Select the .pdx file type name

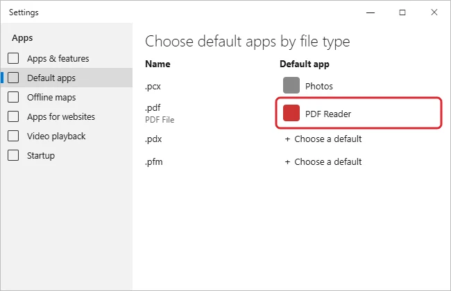coord(153,139)
